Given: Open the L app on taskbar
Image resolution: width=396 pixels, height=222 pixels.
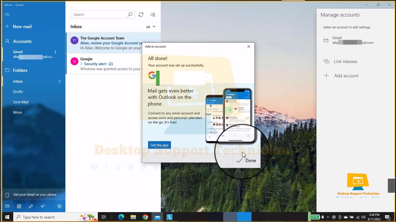Looking at the screenshot, I should (x=169, y=217).
